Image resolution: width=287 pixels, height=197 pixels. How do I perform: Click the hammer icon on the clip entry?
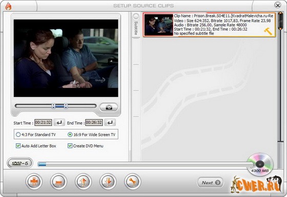[268, 31]
